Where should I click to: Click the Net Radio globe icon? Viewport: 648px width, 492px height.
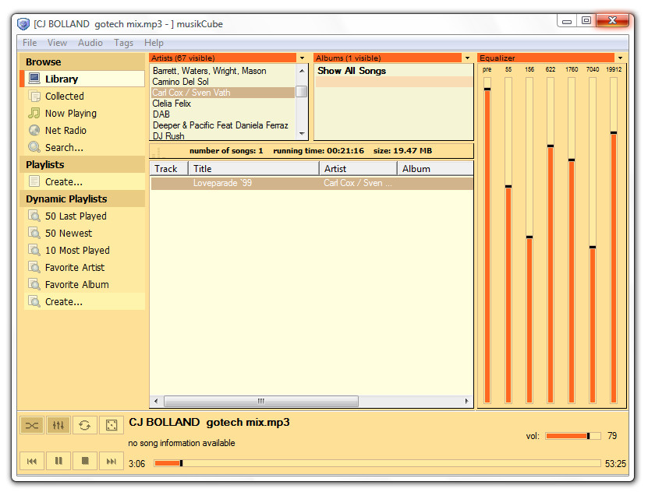34,130
